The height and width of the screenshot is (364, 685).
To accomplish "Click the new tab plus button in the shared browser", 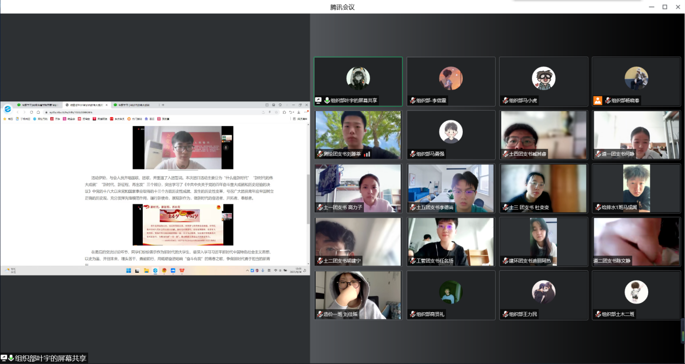I will [x=163, y=105].
